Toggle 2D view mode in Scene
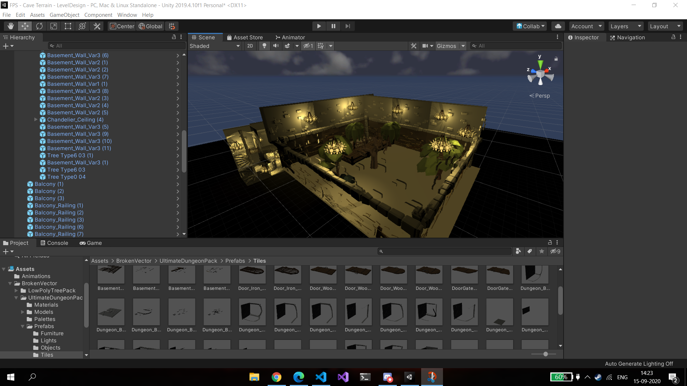The width and height of the screenshot is (687, 386). [250, 46]
